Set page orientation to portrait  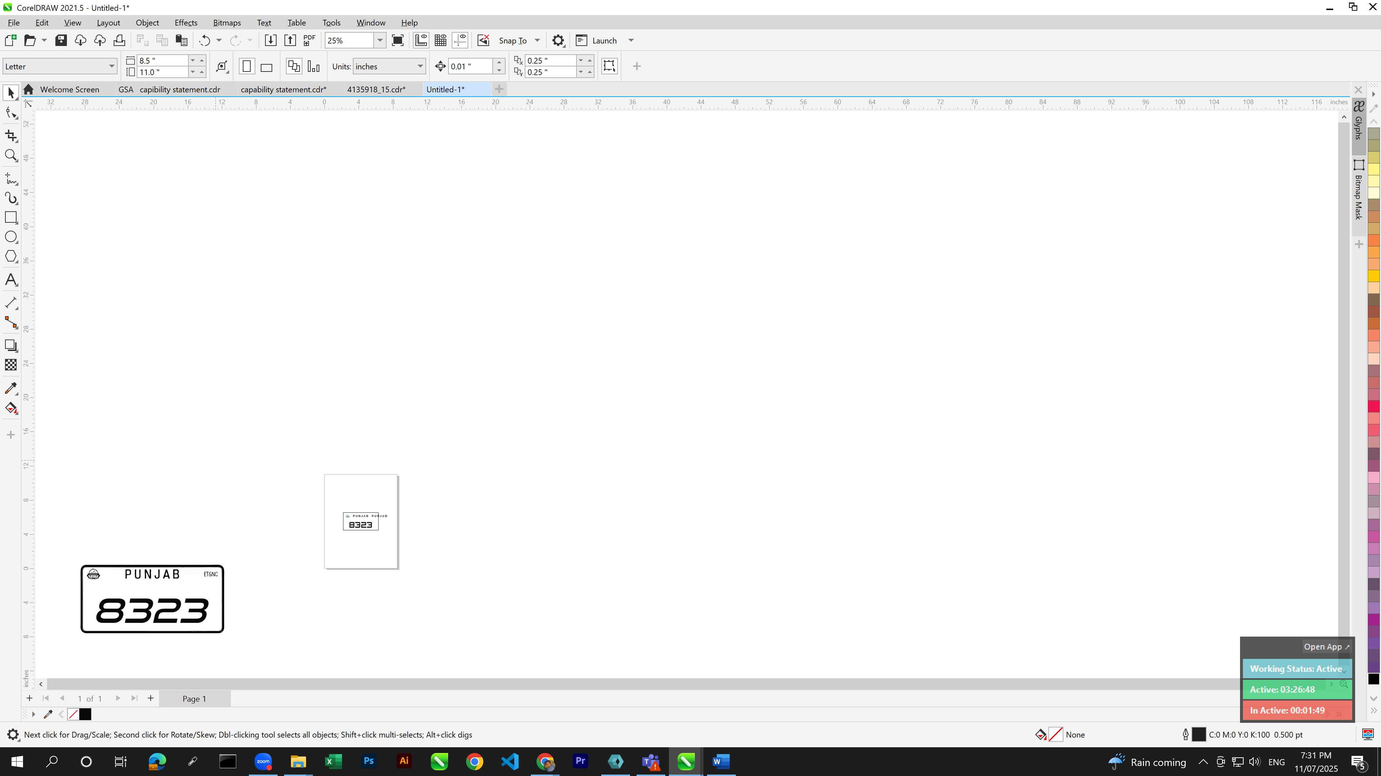click(247, 66)
